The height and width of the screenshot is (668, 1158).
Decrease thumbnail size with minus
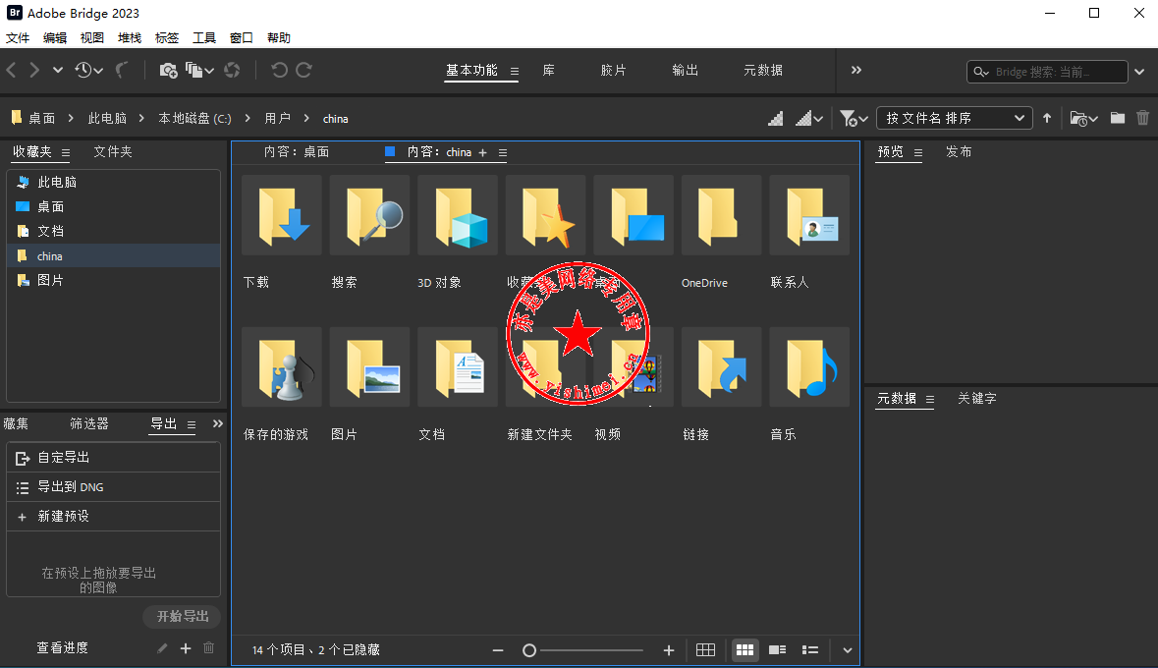click(498, 650)
